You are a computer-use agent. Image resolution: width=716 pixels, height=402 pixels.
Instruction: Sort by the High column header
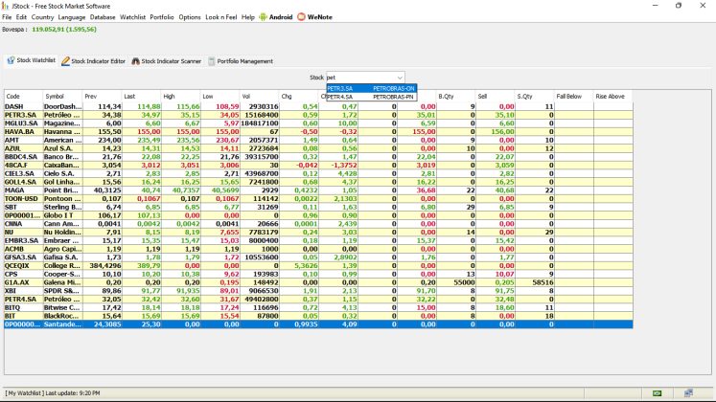181,96
